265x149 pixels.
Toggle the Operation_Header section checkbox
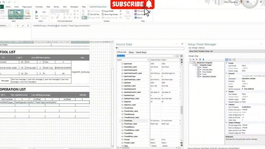(199, 77)
